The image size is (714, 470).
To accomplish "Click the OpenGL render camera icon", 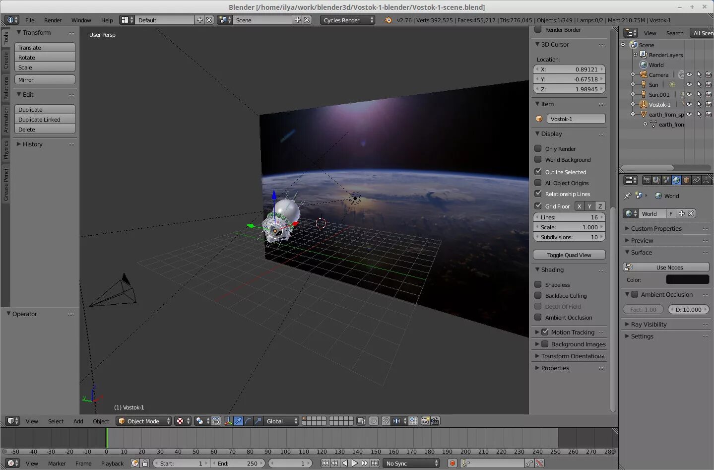I will pos(425,421).
